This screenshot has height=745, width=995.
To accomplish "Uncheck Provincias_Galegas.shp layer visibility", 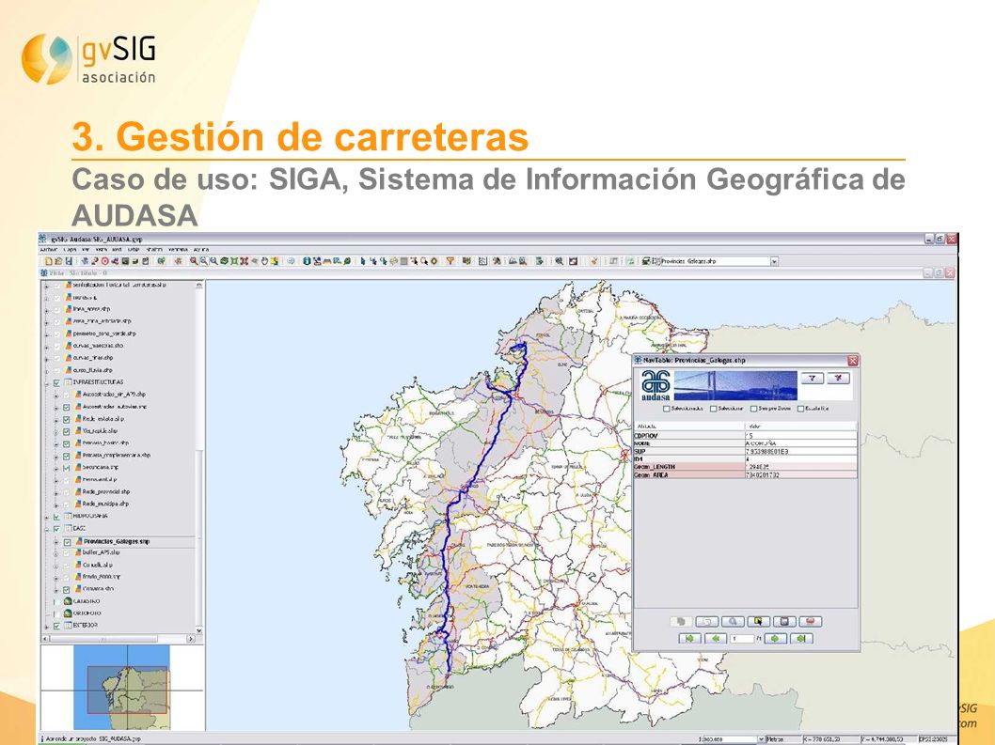I will point(68,542).
